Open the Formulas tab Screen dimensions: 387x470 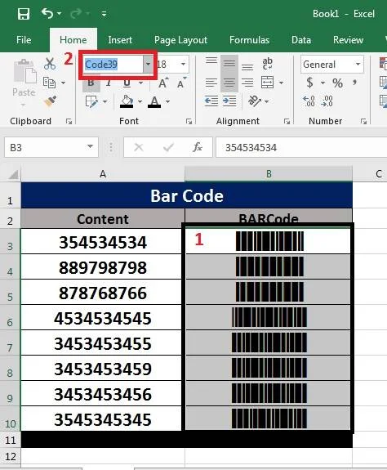249,40
